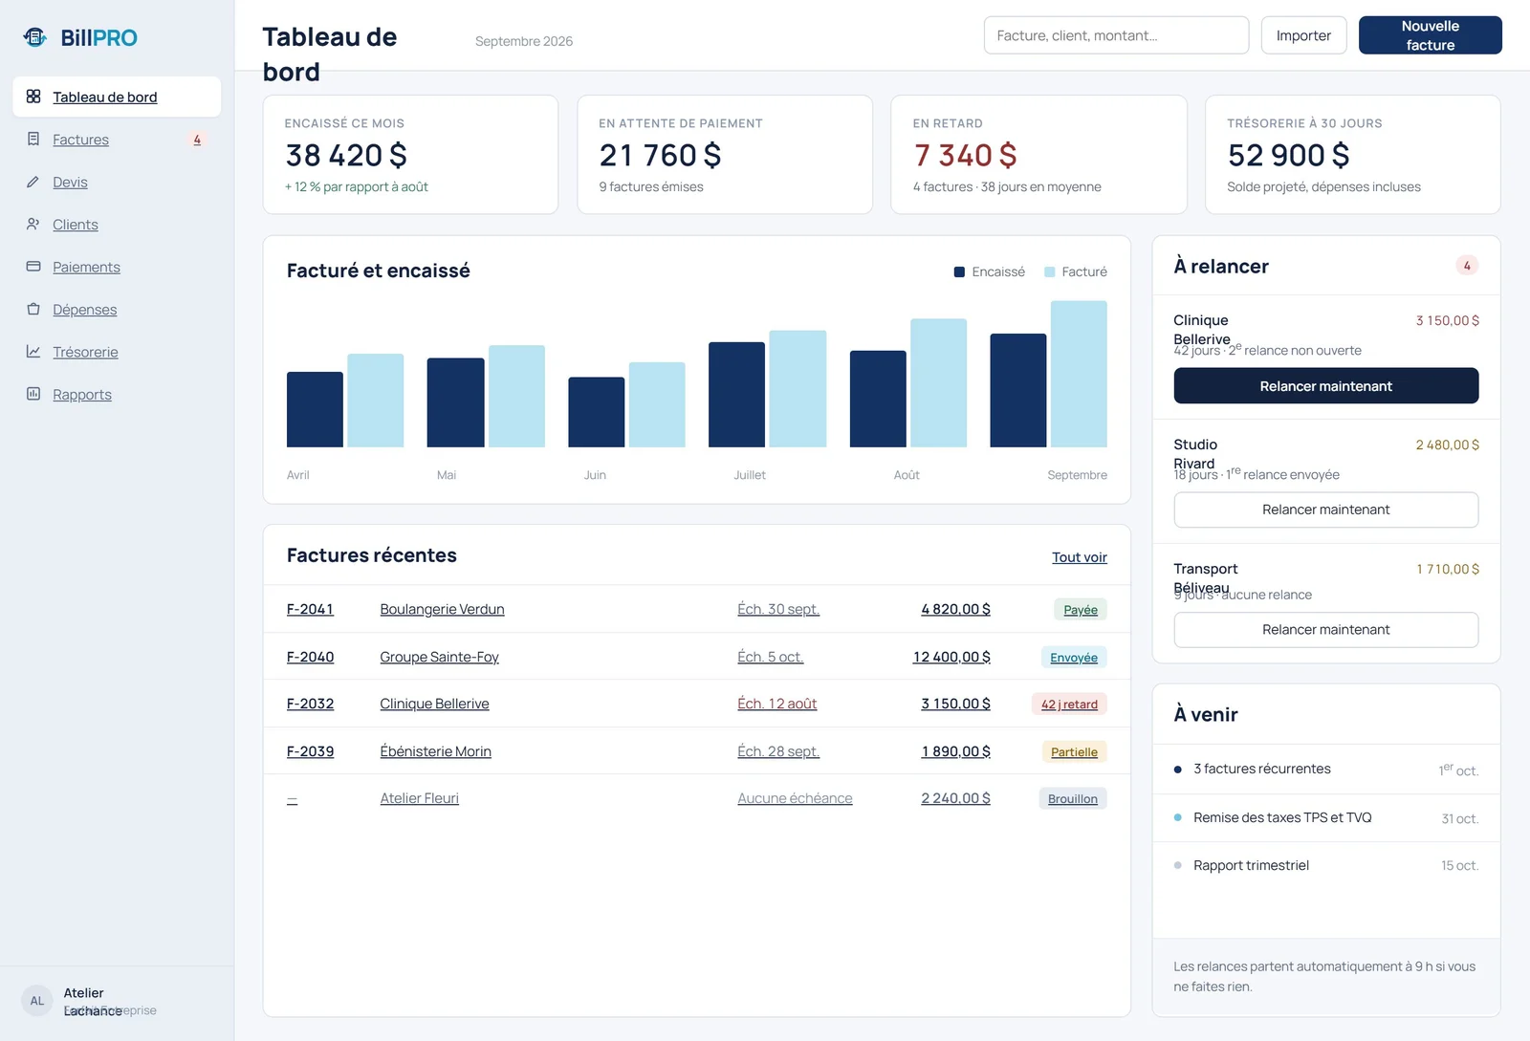Image resolution: width=1530 pixels, height=1041 pixels.
Task: Open the Clients section
Action: pyautogui.click(x=117, y=225)
